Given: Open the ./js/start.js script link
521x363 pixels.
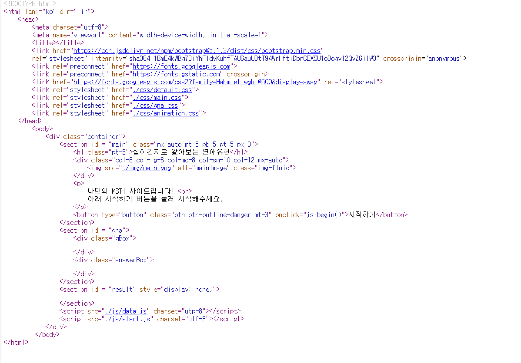Looking at the screenshot, I should pos(127,319).
